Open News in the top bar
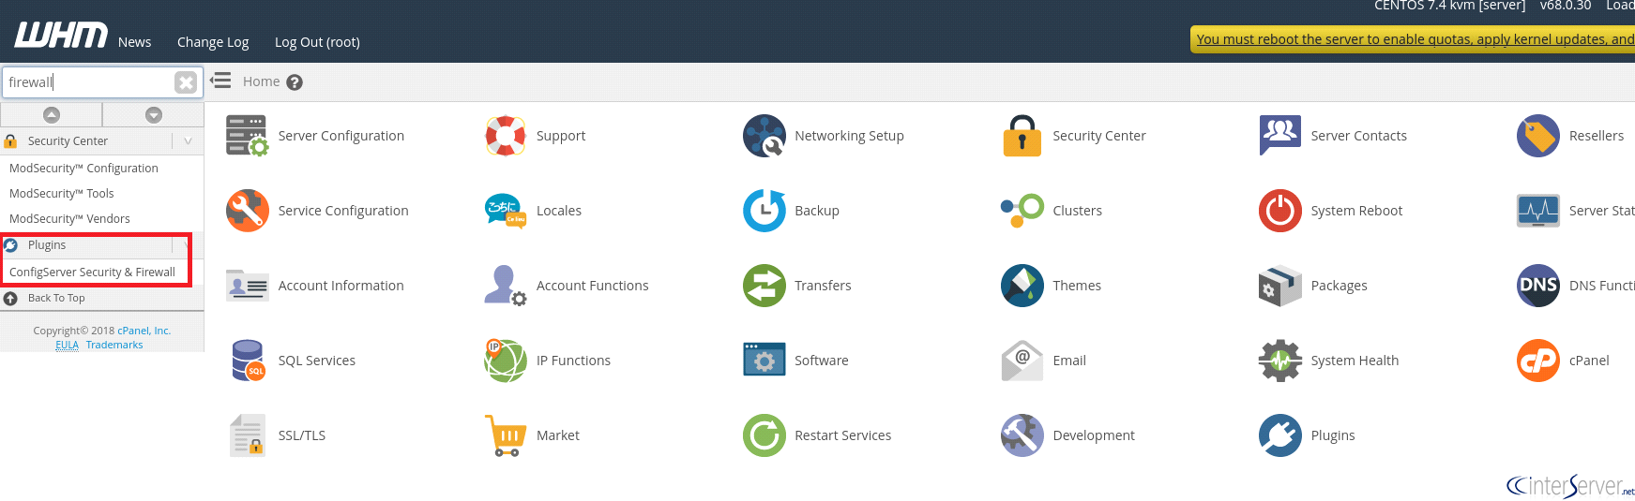Screen dimensions: 1635x501 pos(134,42)
